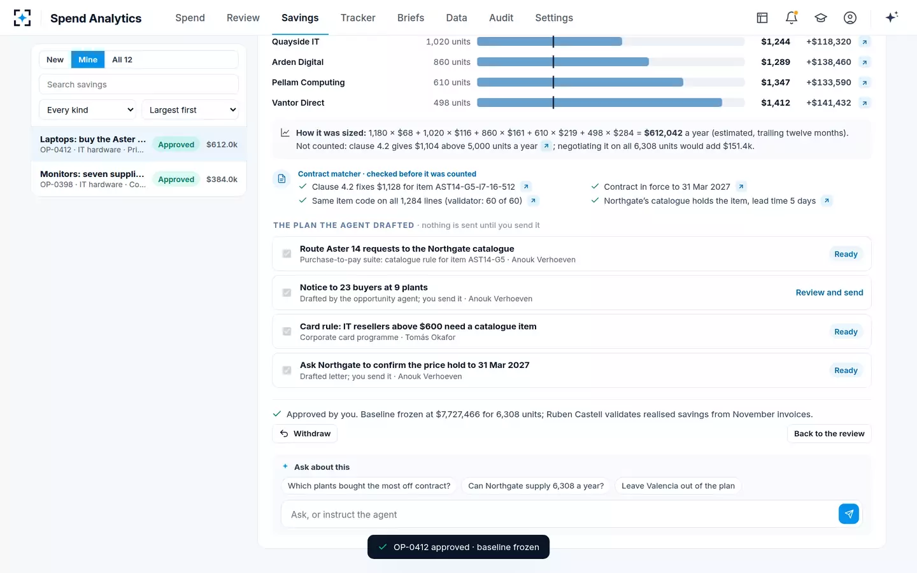Click suggestion Leave Valencia out of the plan
Viewport: 917px width, 573px height.
[678, 486]
